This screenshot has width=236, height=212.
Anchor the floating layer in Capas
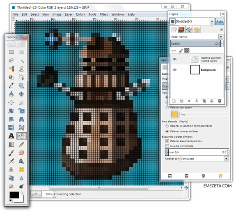pos(212,101)
